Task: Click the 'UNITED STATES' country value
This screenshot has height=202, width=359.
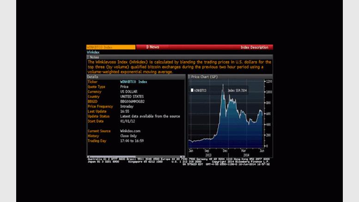Action: (132, 97)
